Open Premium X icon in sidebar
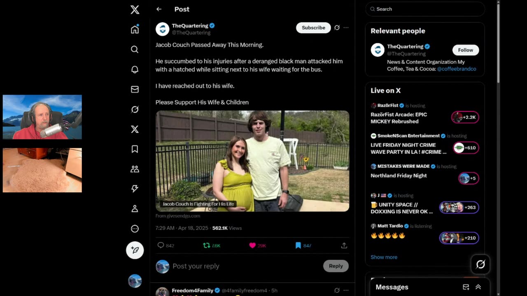Image resolution: width=527 pixels, height=296 pixels. point(135,129)
